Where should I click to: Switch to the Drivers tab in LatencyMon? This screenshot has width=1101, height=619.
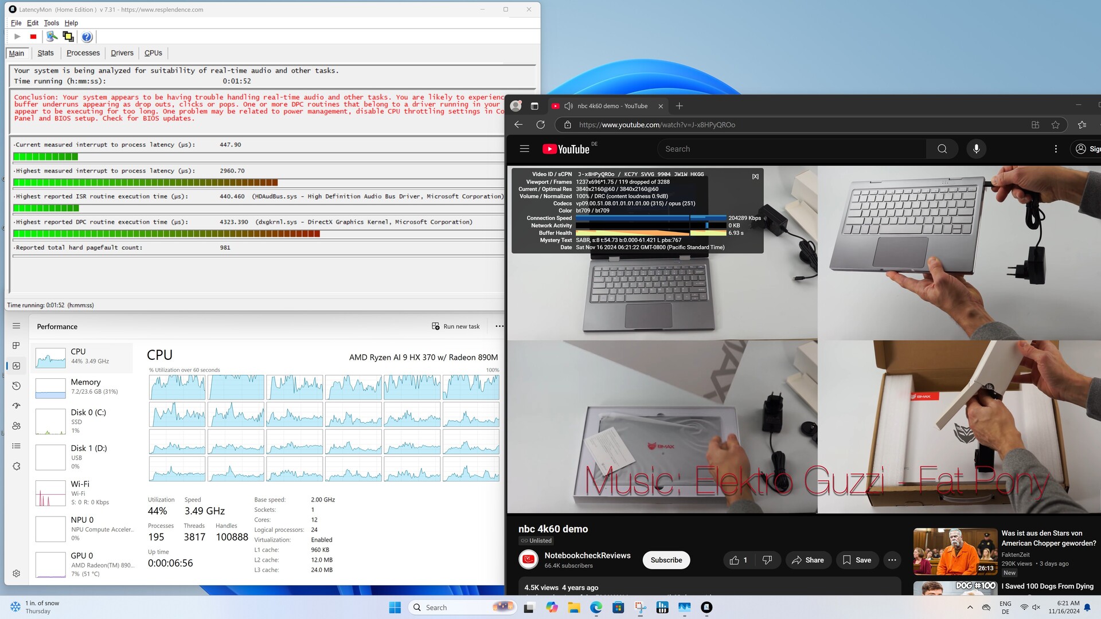tap(122, 53)
